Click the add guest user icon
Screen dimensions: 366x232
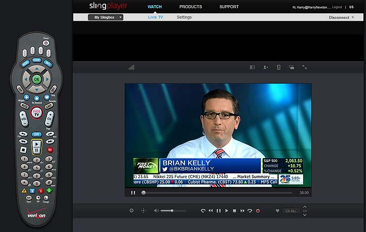click(x=265, y=67)
